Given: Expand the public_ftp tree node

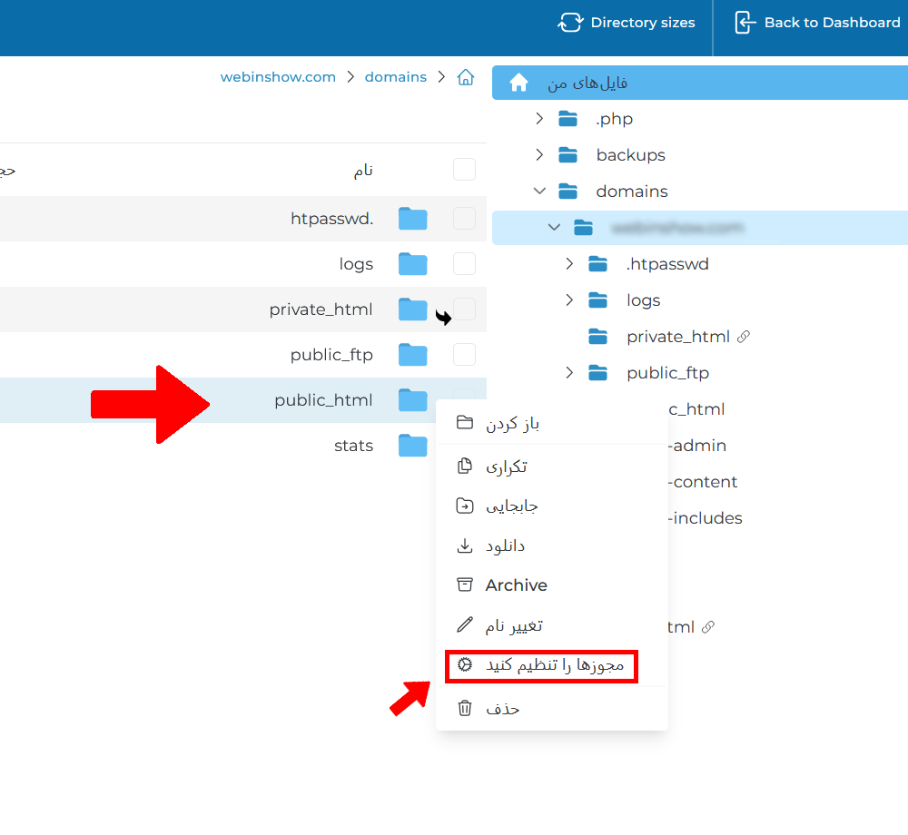Looking at the screenshot, I should [x=569, y=373].
